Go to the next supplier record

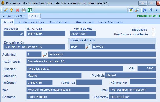[x=157, y=10]
